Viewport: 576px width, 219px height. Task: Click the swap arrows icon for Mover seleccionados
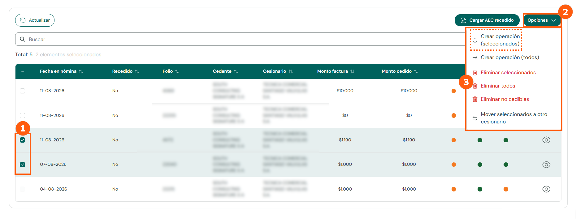pos(475,118)
